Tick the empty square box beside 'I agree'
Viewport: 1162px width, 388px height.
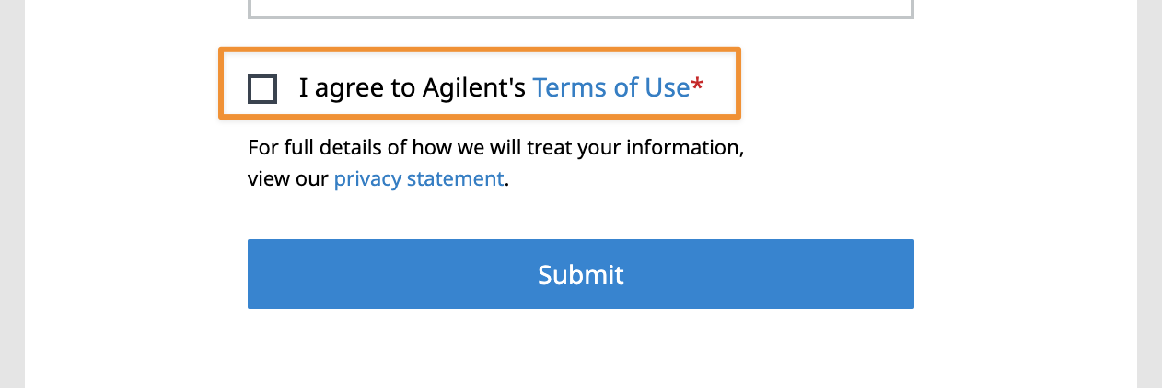(262, 89)
